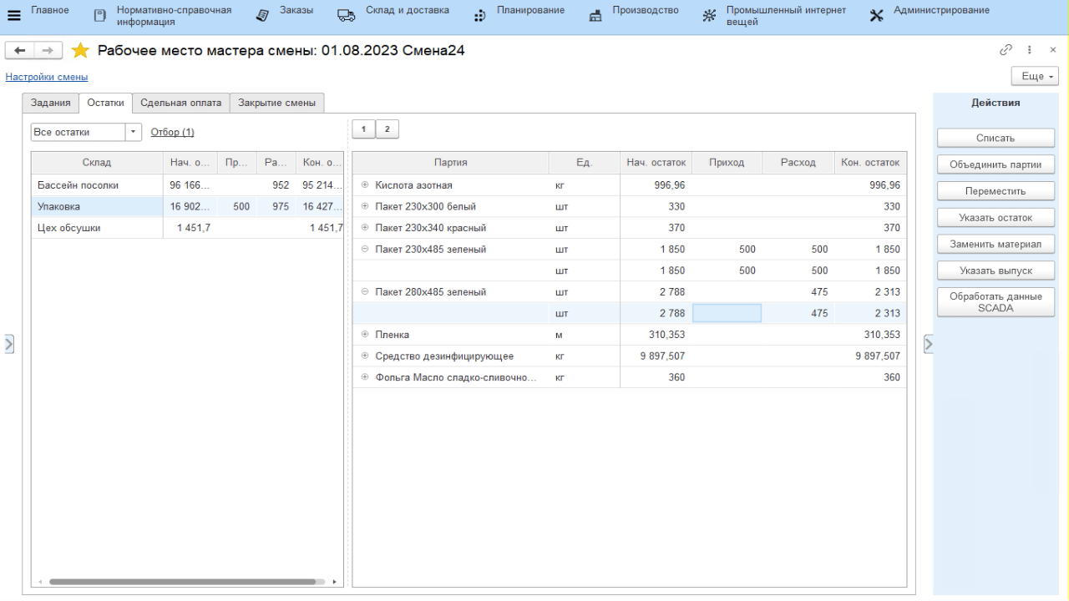Collapse the Действия panel arrow
1069x601 pixels.
[927, 343]
